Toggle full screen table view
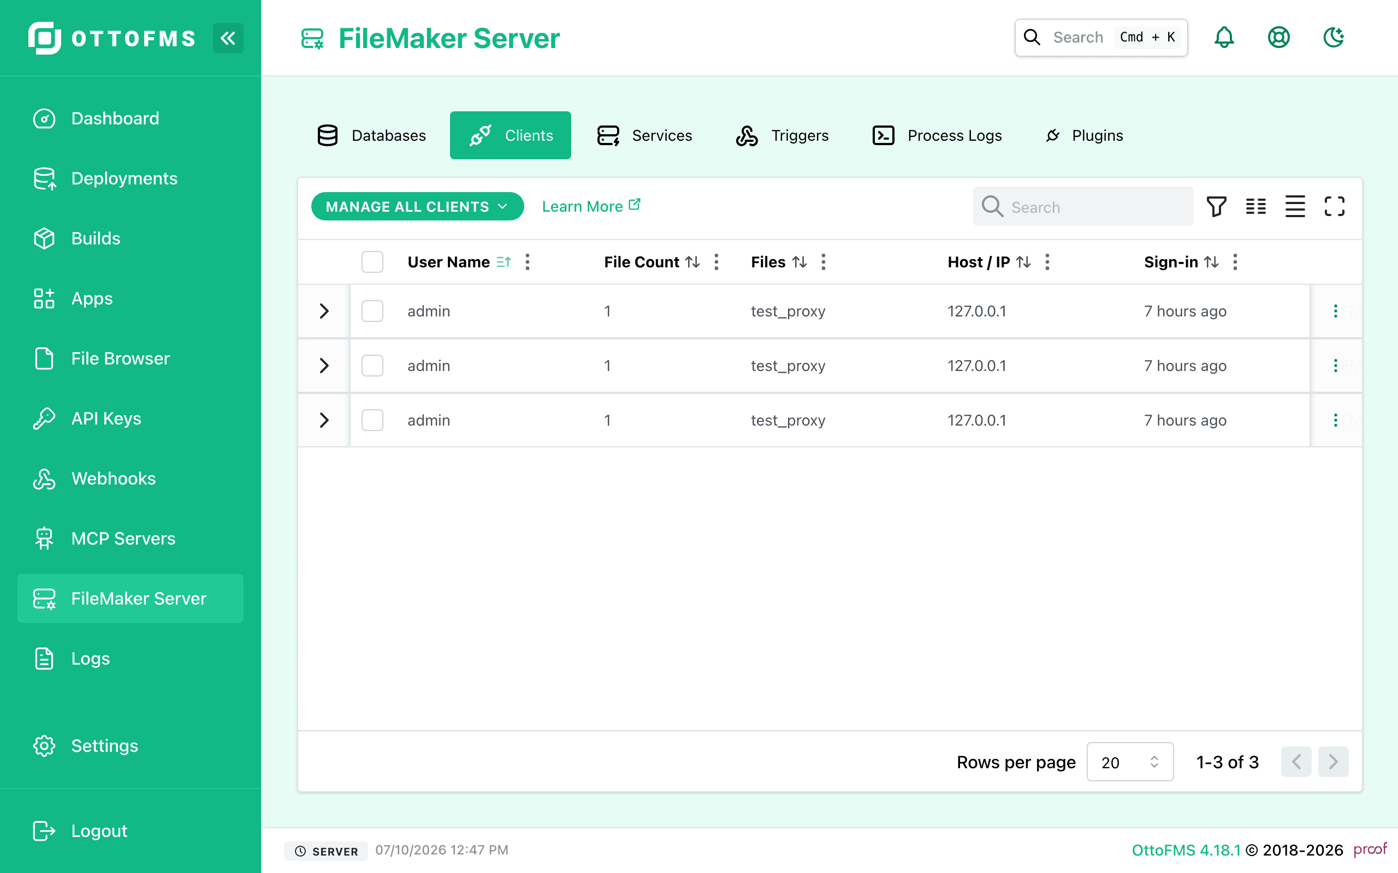 pos(1335,206)
